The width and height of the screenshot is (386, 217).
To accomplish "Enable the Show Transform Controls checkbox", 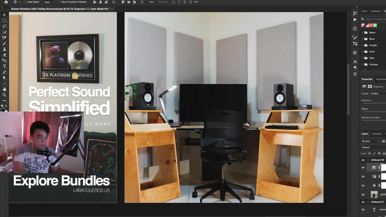I will point(59,2).
